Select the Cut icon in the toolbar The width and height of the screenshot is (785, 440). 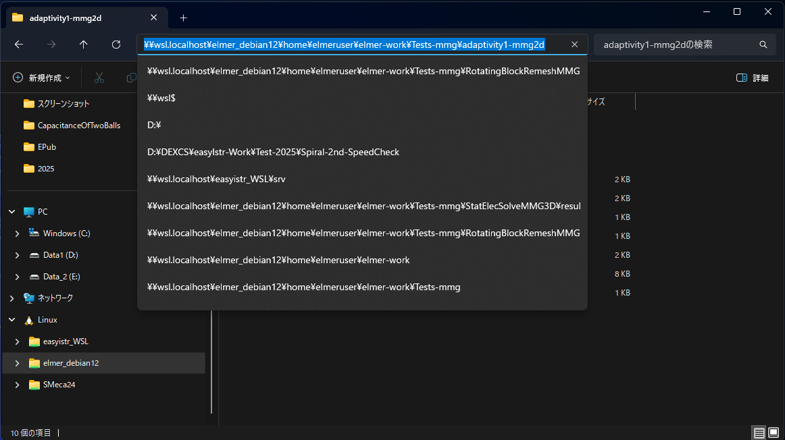pyautogui.click(x=99, y=77)
